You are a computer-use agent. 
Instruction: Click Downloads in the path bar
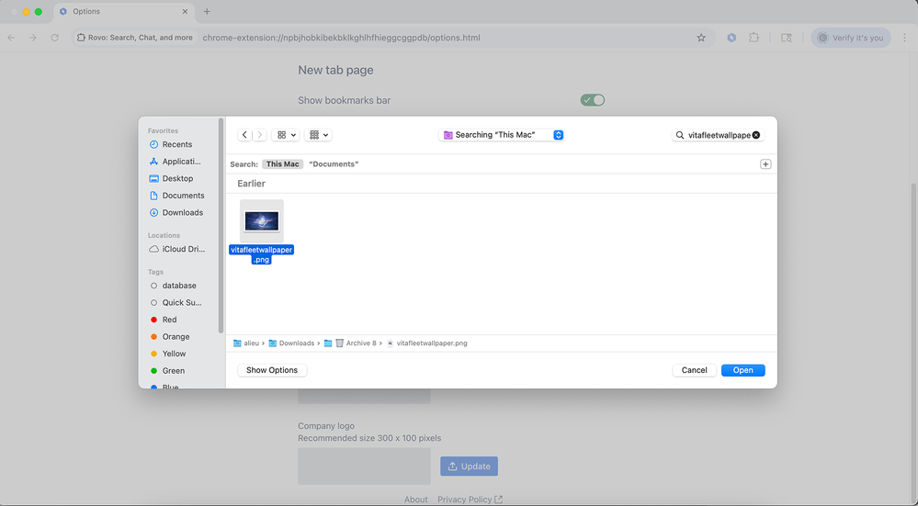(291, 343)
